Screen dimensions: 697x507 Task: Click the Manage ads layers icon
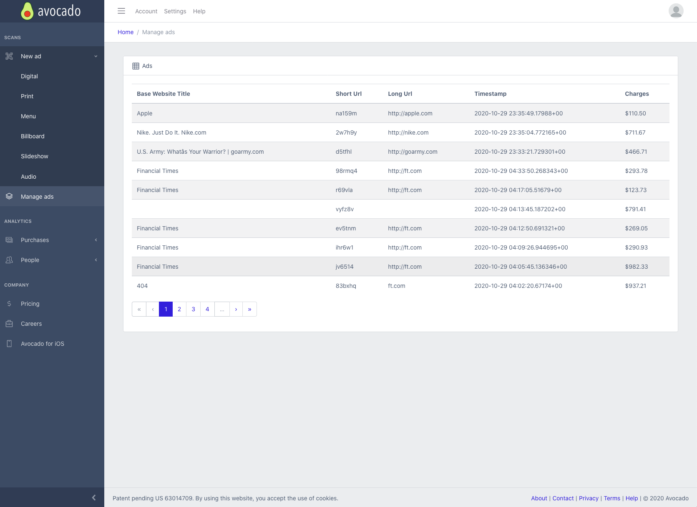pyautogui.click(x=9, y=197)
